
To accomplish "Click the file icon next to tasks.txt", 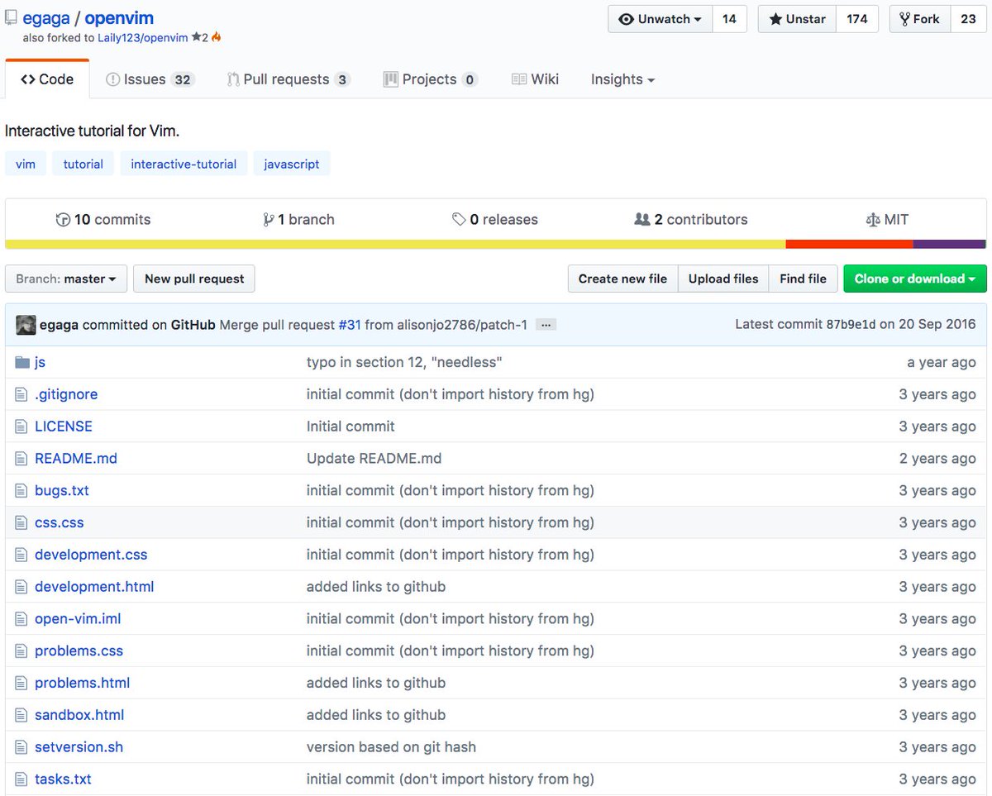I will [21, 779].
